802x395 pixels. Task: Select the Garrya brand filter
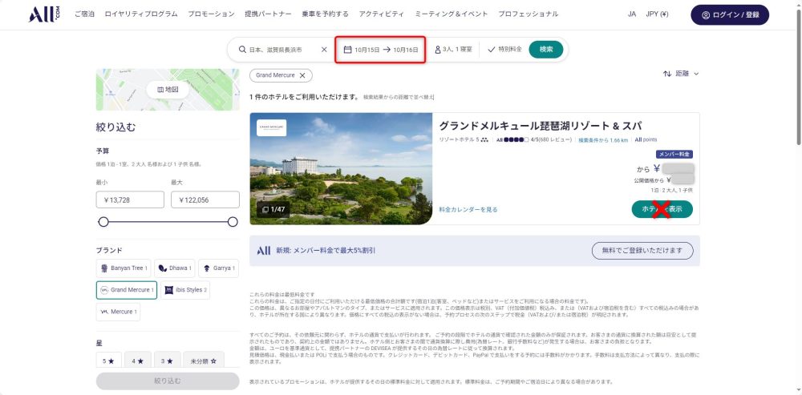(x=218, y=268)
